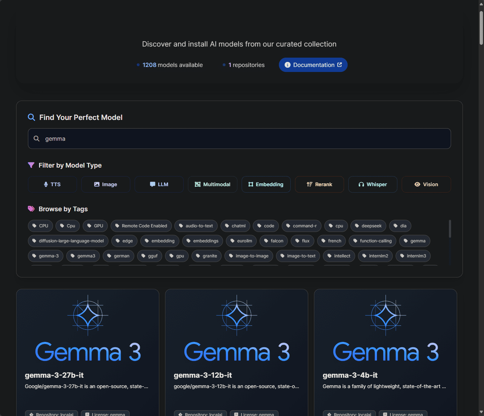Pick the chatml tag
The image size is (484, 416).
click(x=235, y=226)
